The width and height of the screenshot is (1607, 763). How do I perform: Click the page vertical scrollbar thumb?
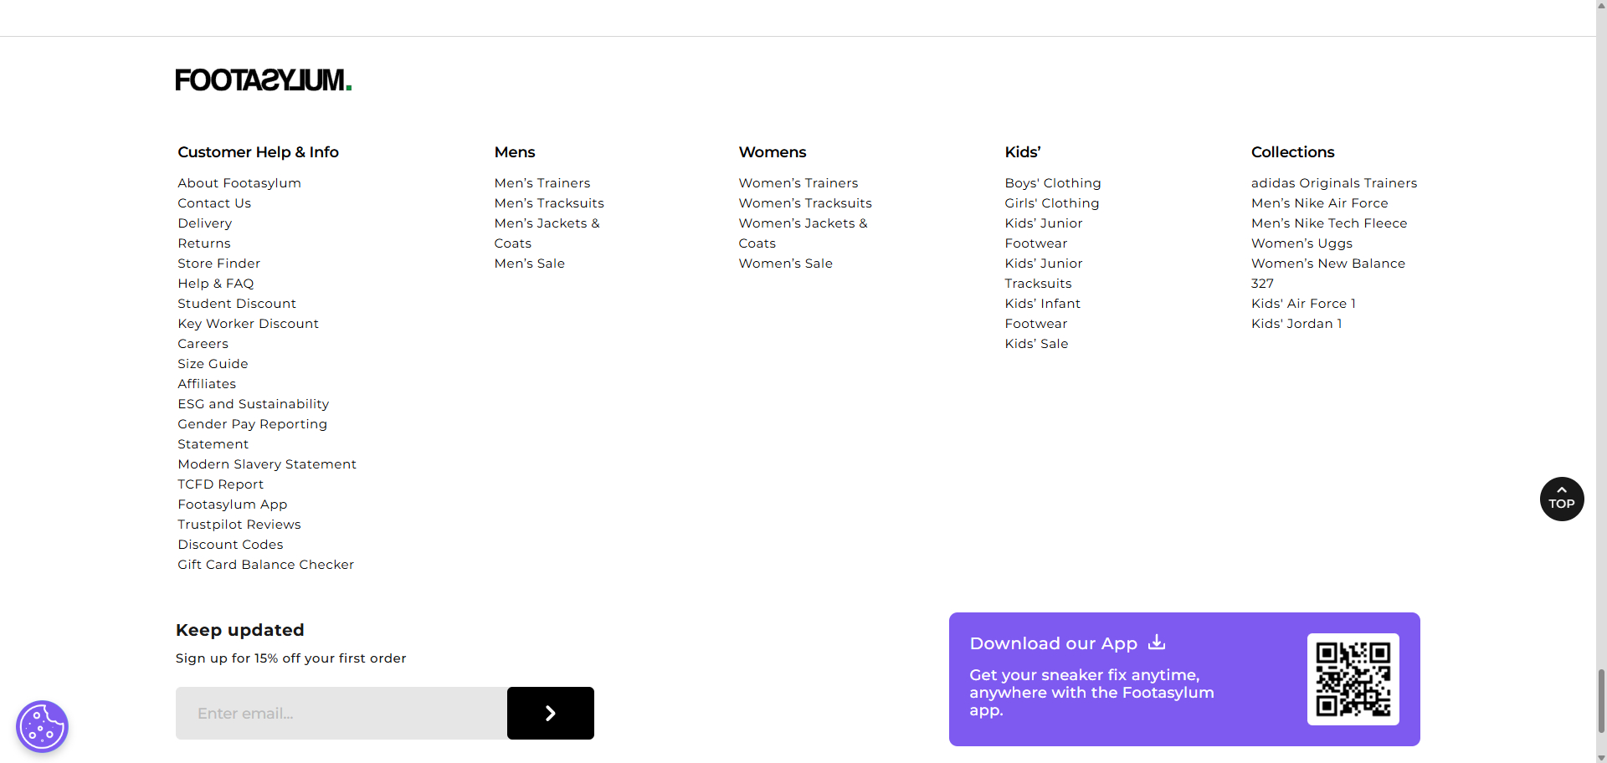tap(1600, 701)
